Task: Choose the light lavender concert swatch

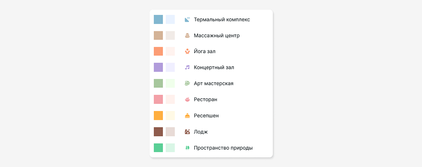Action: click(x=170, y=67)
